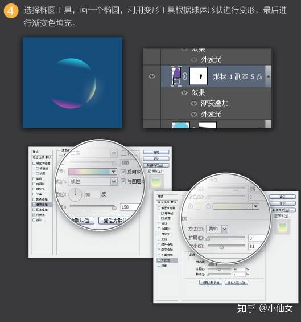Toggle the 效果 eye under 形状 1 副本 5
The width and height of the screenshot is (301, 322).
(x=184, y=93)
